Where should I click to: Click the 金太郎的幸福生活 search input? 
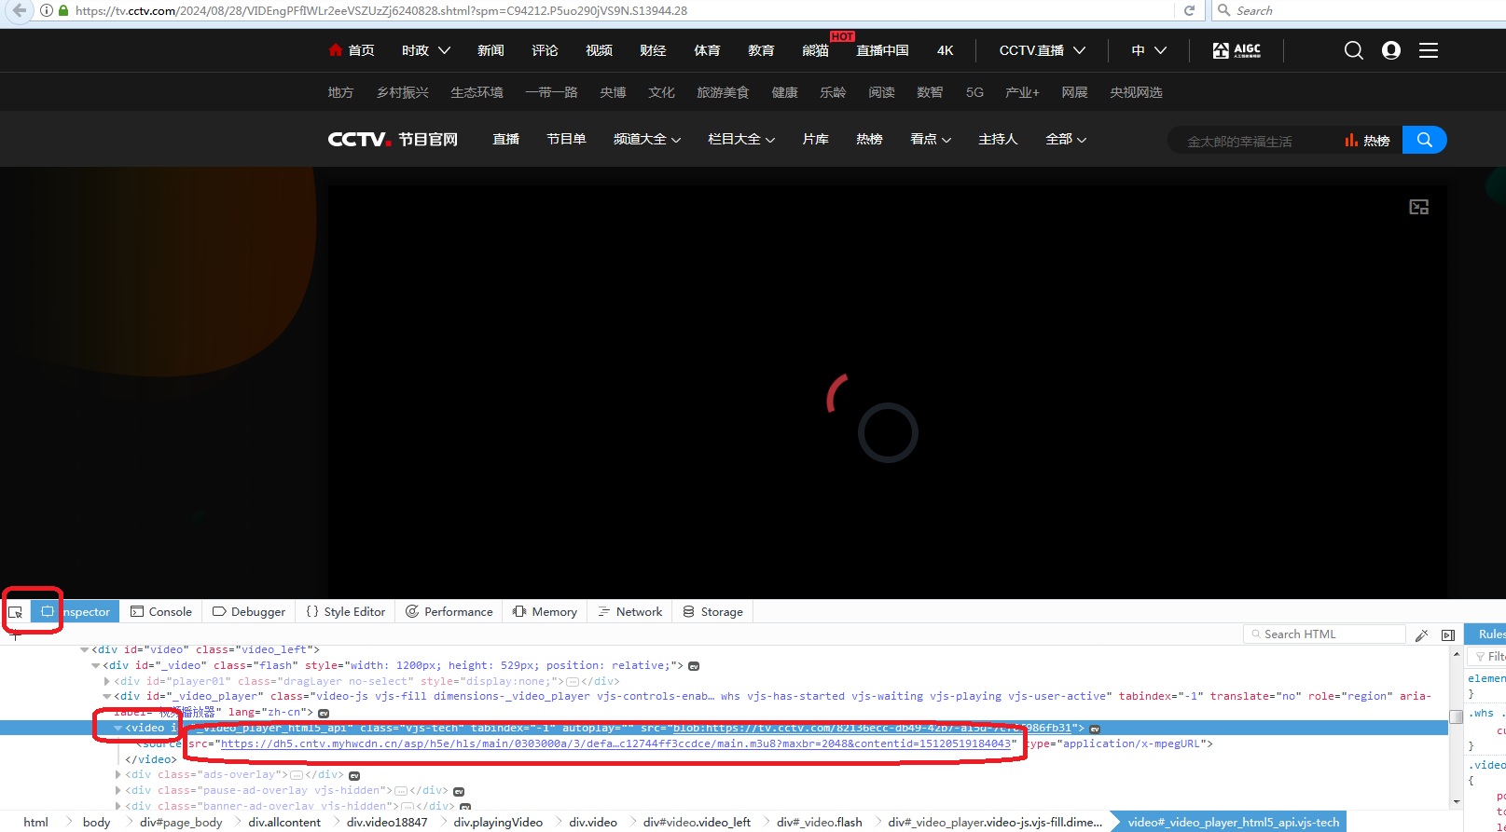point(1250,141)
